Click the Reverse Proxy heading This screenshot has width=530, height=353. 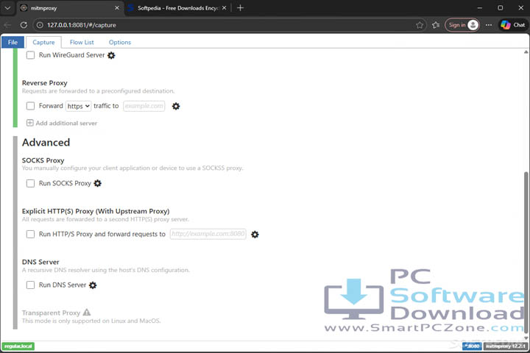coord(45,83)
